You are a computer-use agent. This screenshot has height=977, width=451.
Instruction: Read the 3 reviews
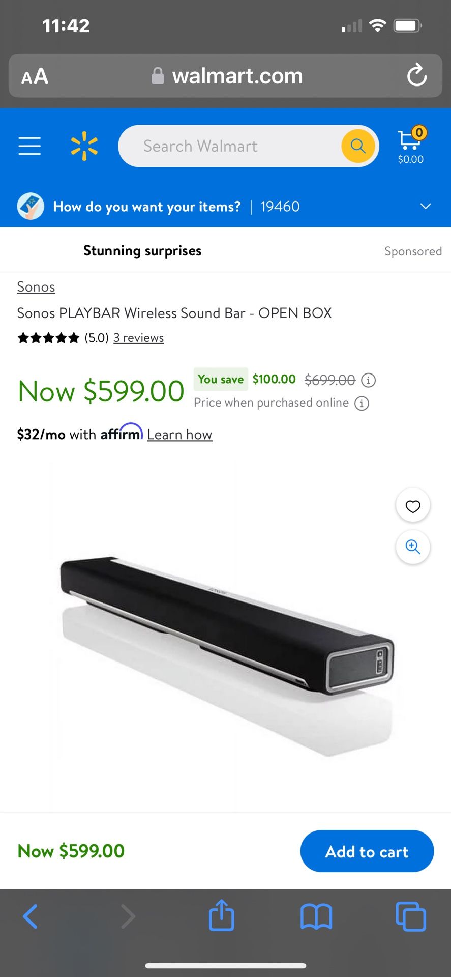138,338
